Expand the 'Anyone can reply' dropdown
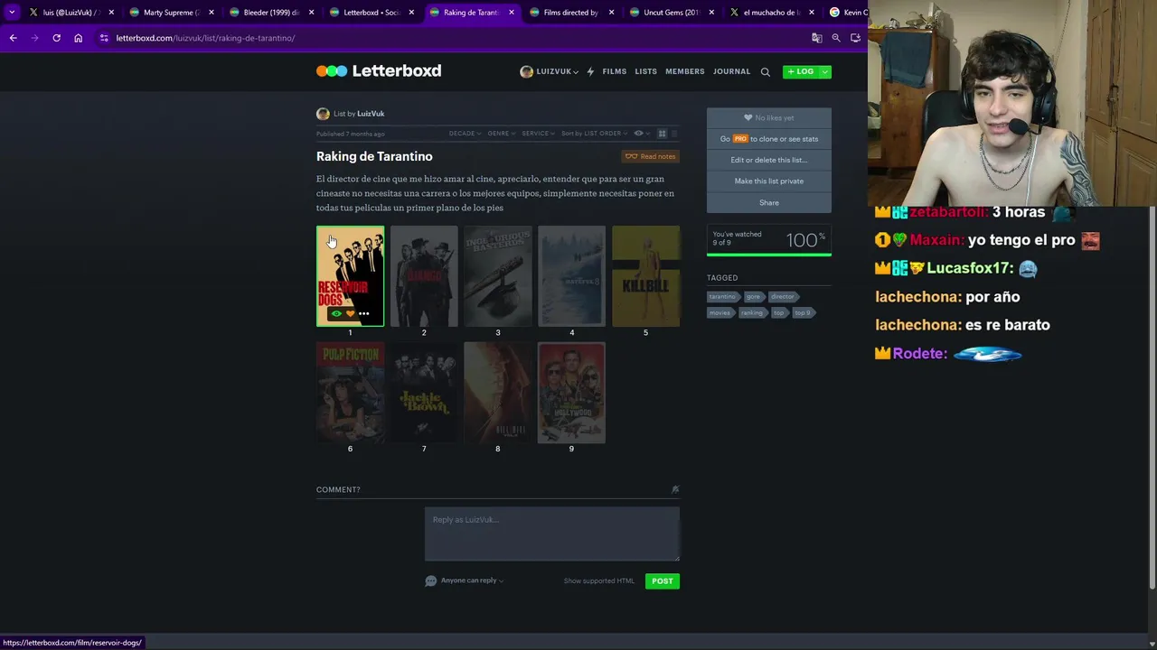 coord(472,580)
